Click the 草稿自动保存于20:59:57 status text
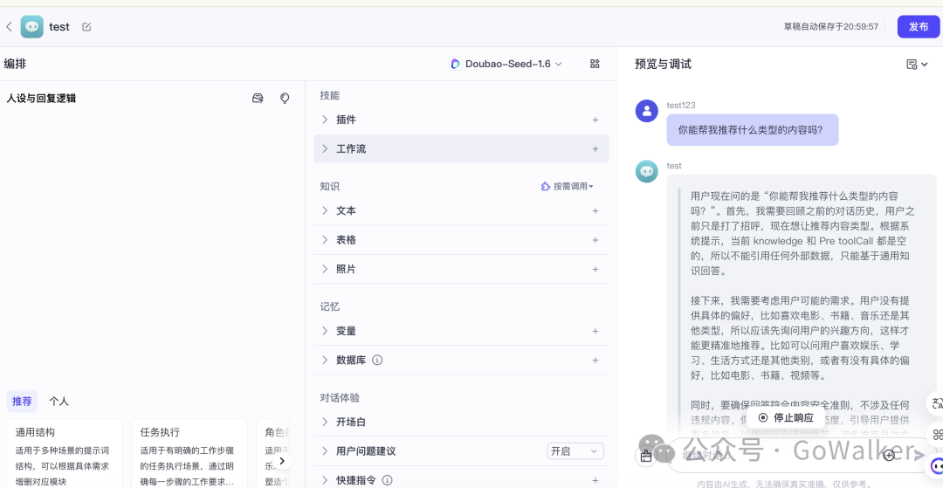The image size is (943, 488). [831, 27]
